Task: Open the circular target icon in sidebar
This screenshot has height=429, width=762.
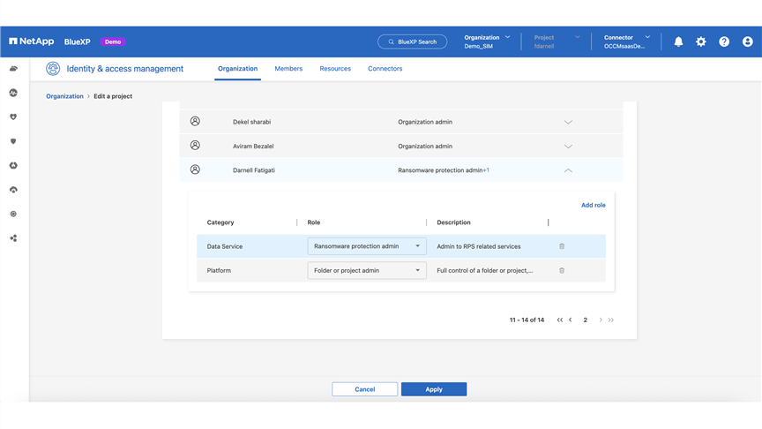Action: (13, 214)
